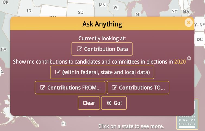The width and height of the screenshot is (205, 131).
Task: Open the Campaign Finance Institute logo
Action: pos(187,114)
